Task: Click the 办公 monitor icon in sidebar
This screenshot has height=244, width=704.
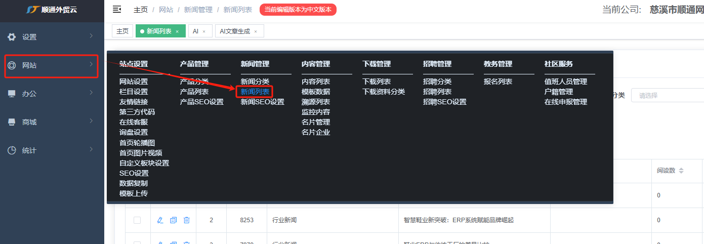Action: pyautogui.click(x=12, y=94)
